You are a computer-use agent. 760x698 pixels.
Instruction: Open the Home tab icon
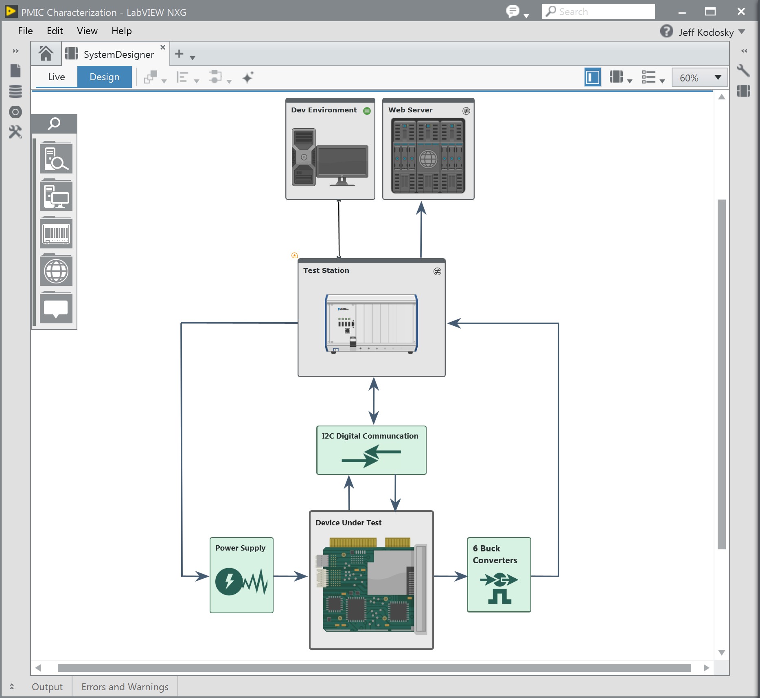[46, 53]
